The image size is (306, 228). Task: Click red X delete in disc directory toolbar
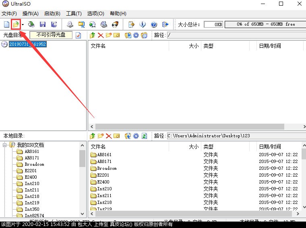101,35
